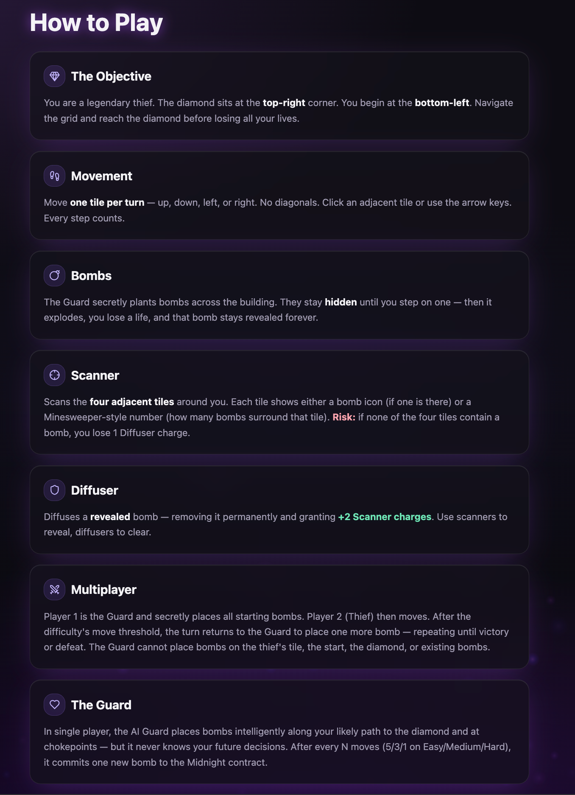The image size is (575, 795).
Task: Select the Multiplayer section heading
Action: coord(104,590)
